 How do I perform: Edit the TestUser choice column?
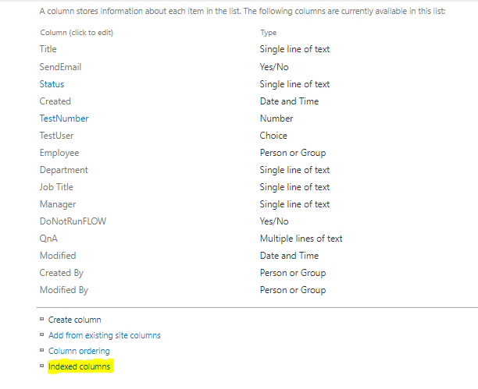(56, 136)
